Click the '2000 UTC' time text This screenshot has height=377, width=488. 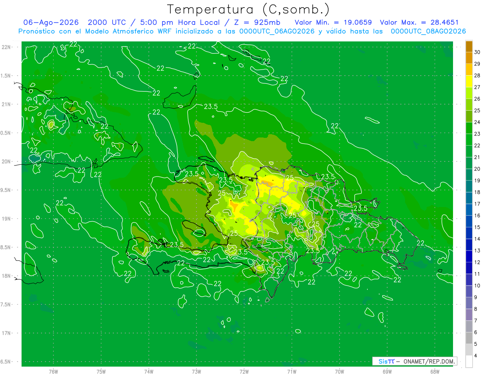pyautogui.click(x=107, y=22)
